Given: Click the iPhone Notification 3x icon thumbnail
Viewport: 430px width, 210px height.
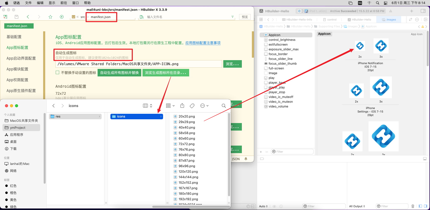Looking at the screenshot, I should click(x=381, y=46).
